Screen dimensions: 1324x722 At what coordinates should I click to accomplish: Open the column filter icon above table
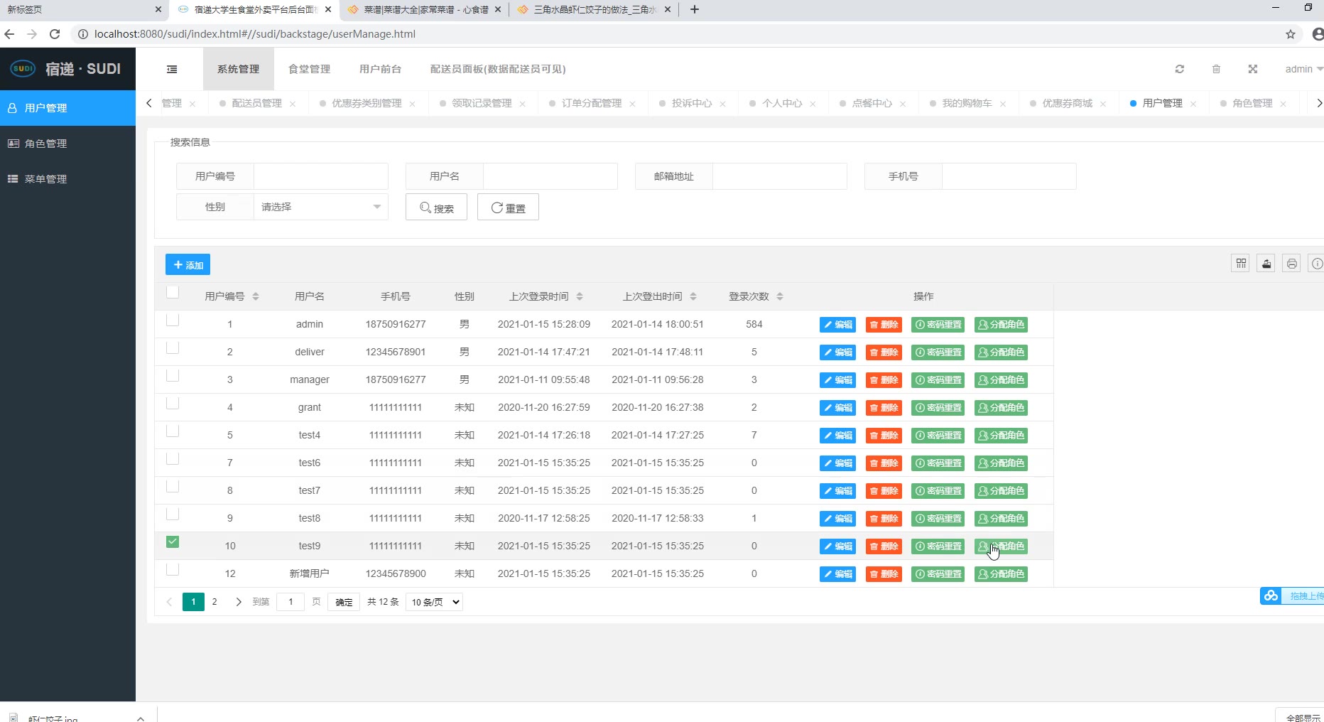tap(1241, 264)
